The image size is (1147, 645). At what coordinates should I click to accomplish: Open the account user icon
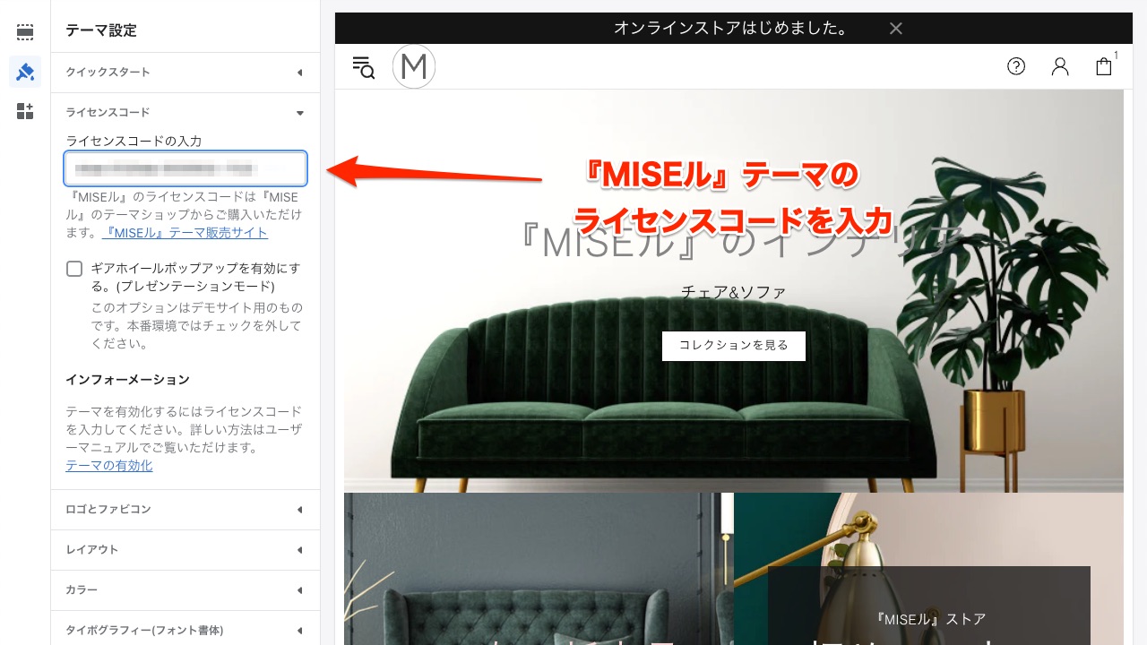(x=1060, y=66)
